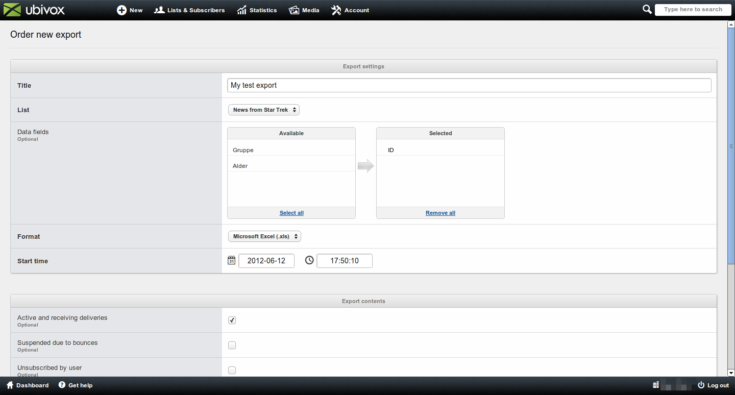Open the New menu
The image size is (735, 395).
click(130, 10)
